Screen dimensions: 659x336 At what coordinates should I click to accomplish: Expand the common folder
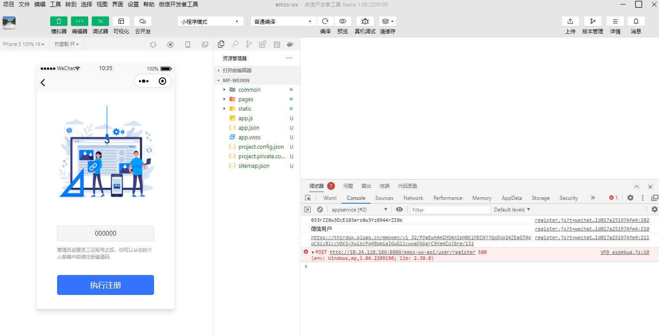(x=224, y=90)
